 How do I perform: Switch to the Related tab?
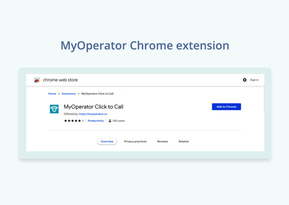[183, 141]
